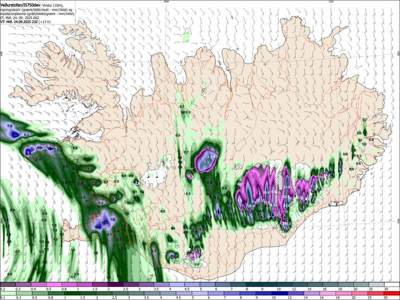Click the '13.3' precipitation value on the map
Screen dimensions: 400x300
point(287,228)
